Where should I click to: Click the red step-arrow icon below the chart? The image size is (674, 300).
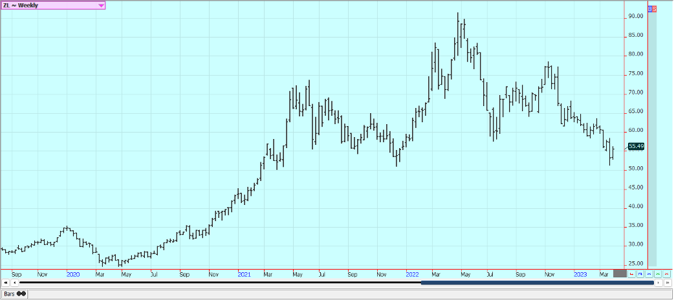(631, 274)
